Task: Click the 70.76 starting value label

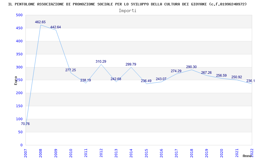Action: 25,124
